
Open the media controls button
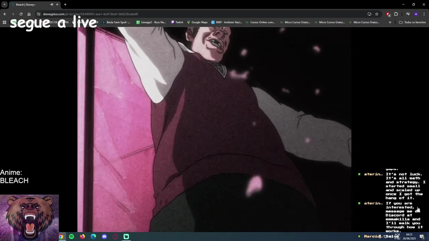click(x=408, y=14)
